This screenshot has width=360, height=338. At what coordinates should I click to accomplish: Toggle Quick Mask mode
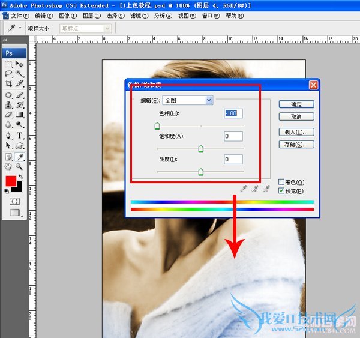(14, 202)
